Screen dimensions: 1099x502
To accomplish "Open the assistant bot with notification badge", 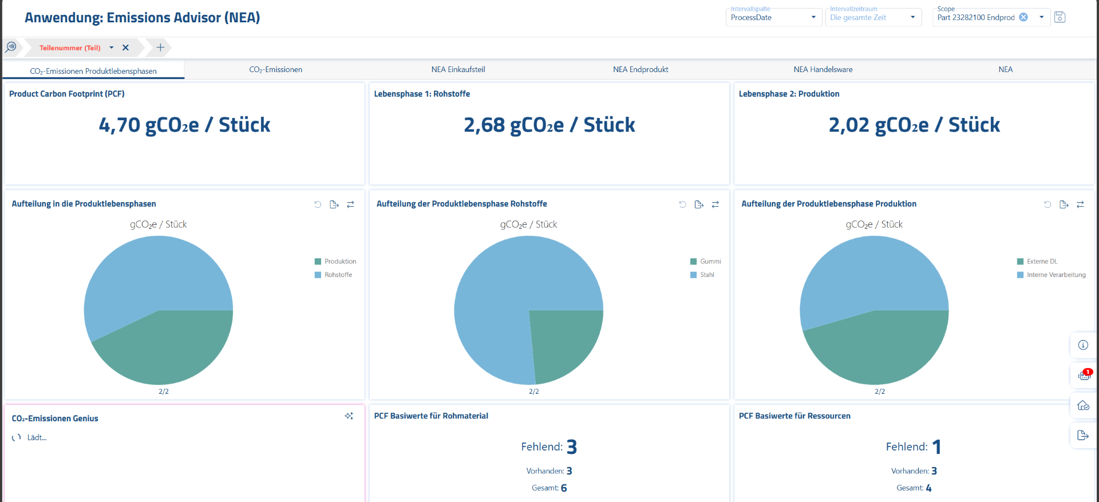I will [1084, 375].
